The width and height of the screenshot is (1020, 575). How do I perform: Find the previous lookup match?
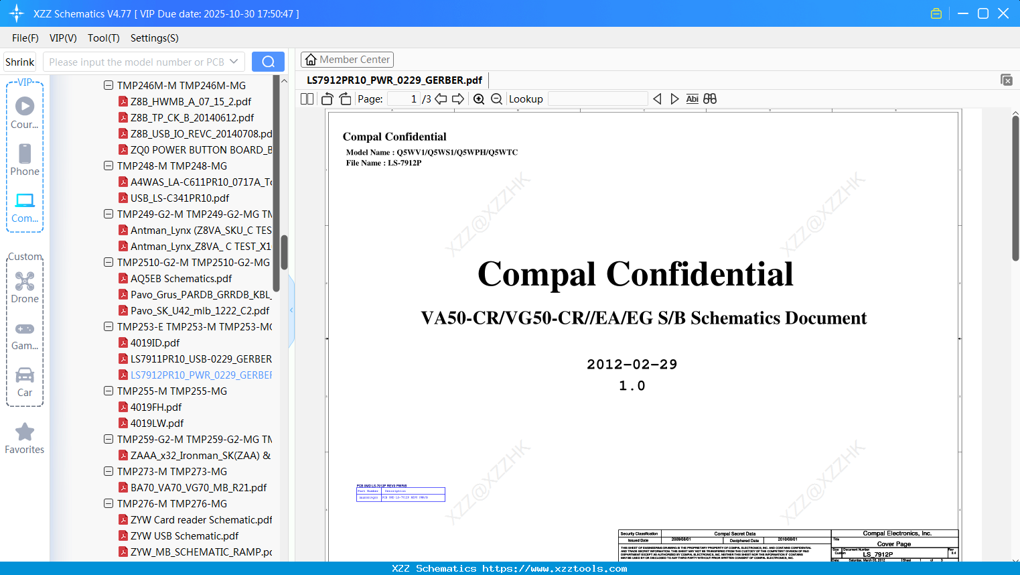657,99
